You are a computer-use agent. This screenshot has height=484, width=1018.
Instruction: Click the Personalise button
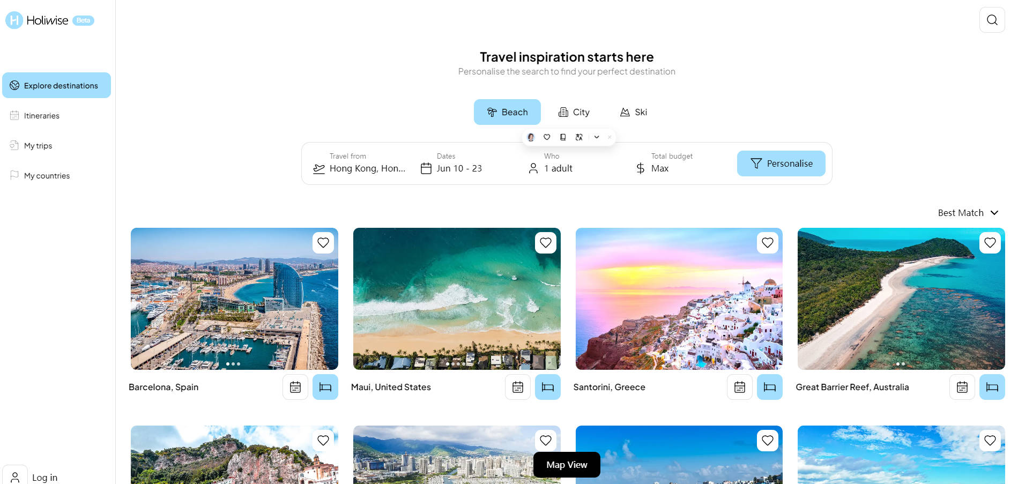click(781, 163)
